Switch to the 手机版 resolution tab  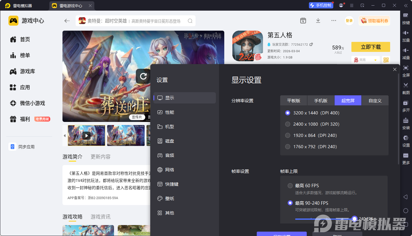[x=321, y=101]
